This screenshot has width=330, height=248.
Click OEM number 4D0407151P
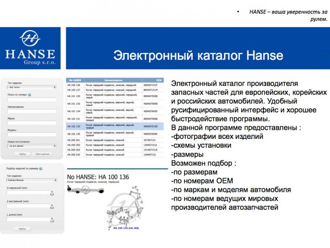coord(151,85)
